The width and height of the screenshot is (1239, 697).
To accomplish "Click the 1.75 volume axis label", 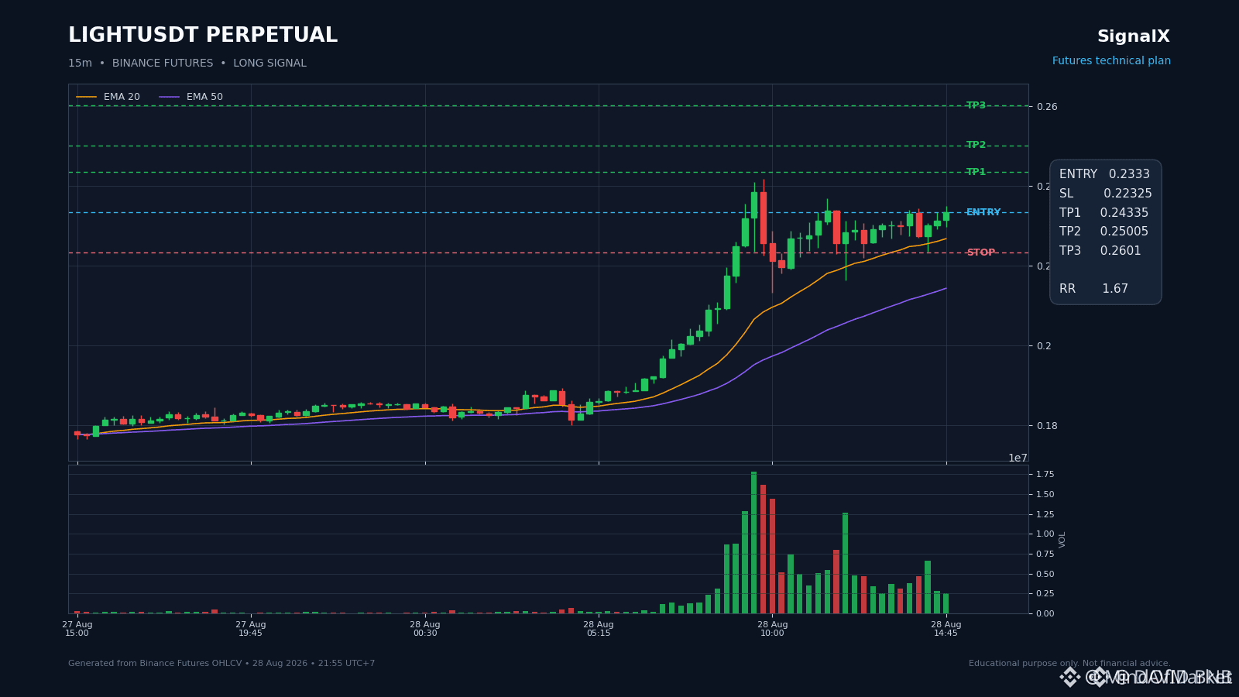I will click(1045, 475).
